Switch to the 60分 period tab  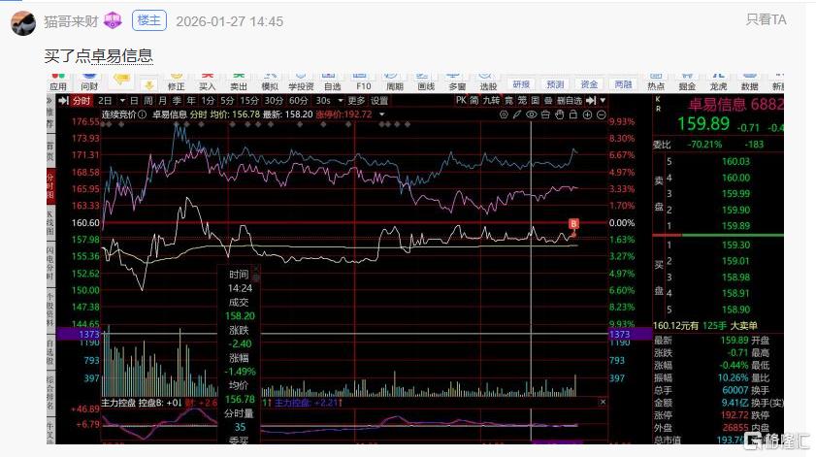click(298, 101)
